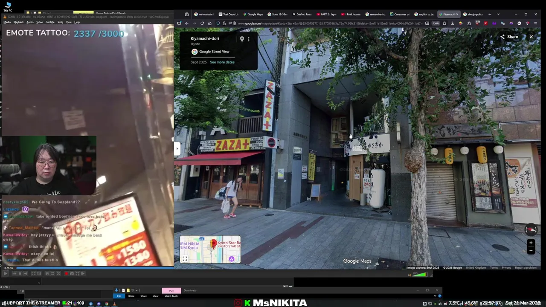Image resolution: width=546 pixels, height=307 pixels.
Task: Toggle VLC A-B loop button
Action: point(77,273)
